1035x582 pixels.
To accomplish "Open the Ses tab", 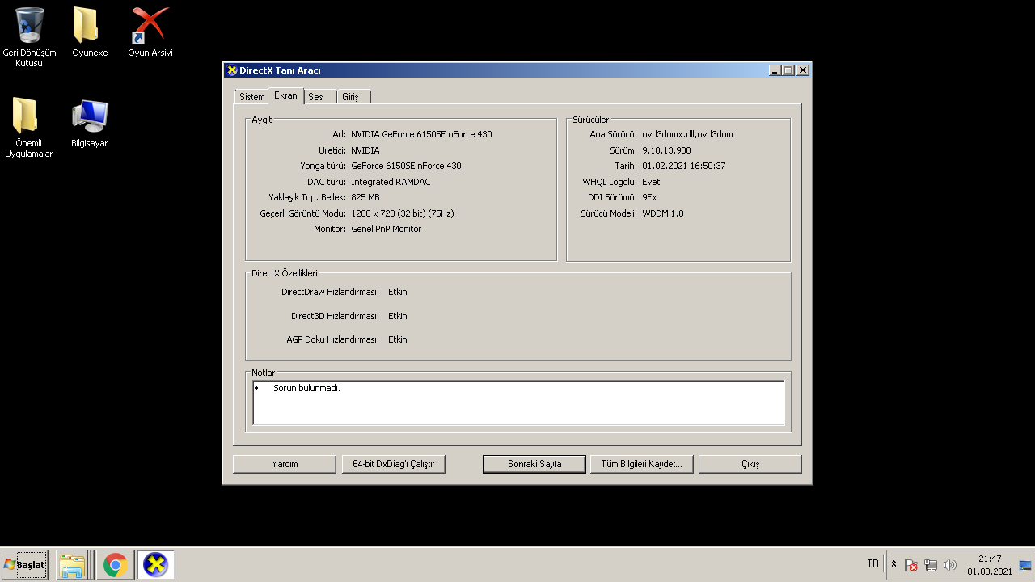I will (319, 97).
